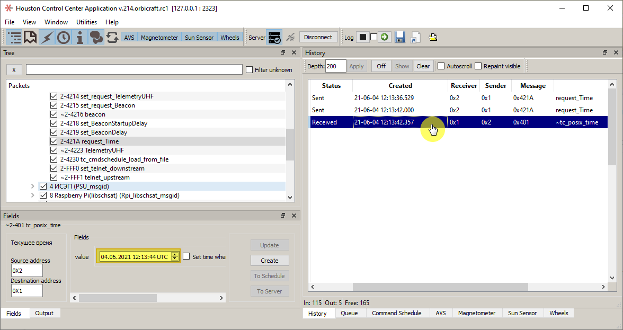This screenshot has height=330, width=623.
Task: Click the clock icon in the toolbar
Action: [64, 37]
